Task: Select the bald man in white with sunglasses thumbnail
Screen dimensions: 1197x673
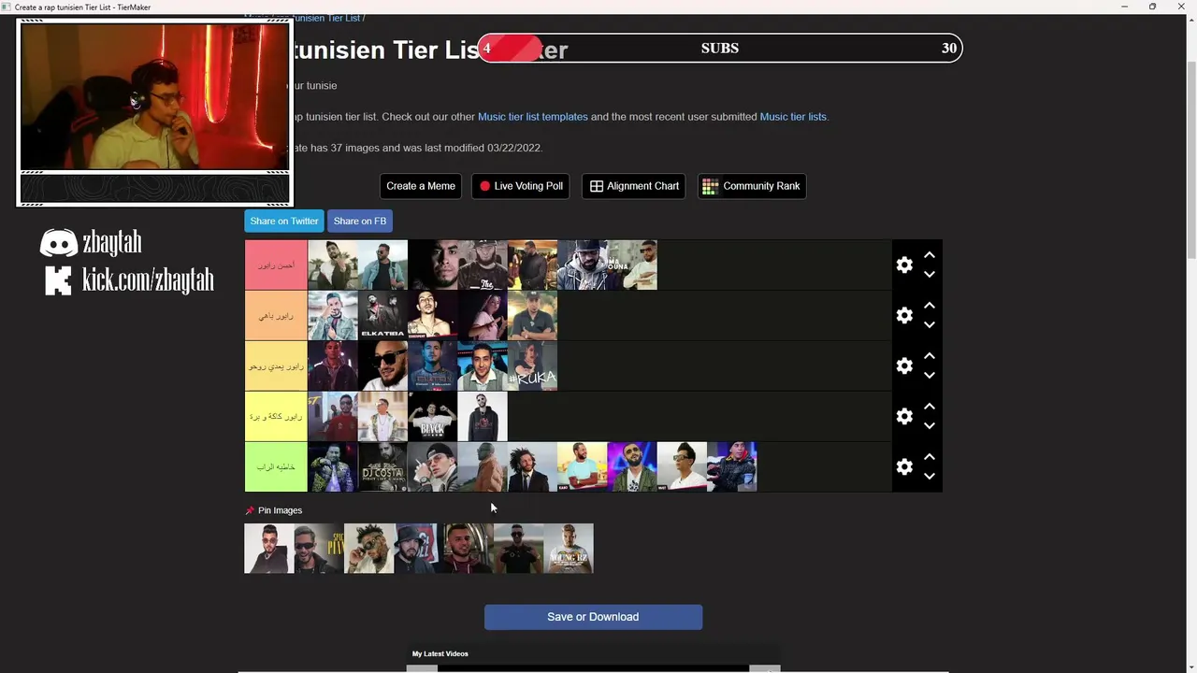Action: click(x=382, y=366)
